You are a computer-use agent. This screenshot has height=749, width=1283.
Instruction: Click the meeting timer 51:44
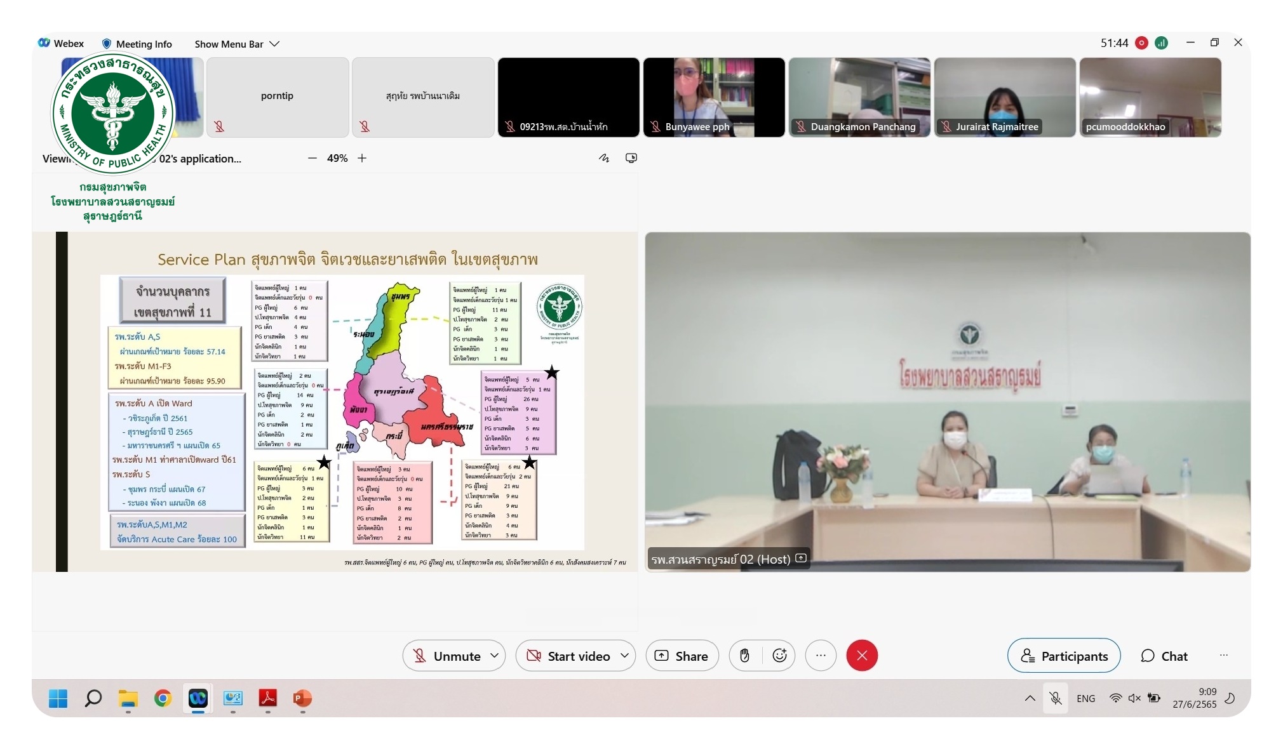(1114, 43)
